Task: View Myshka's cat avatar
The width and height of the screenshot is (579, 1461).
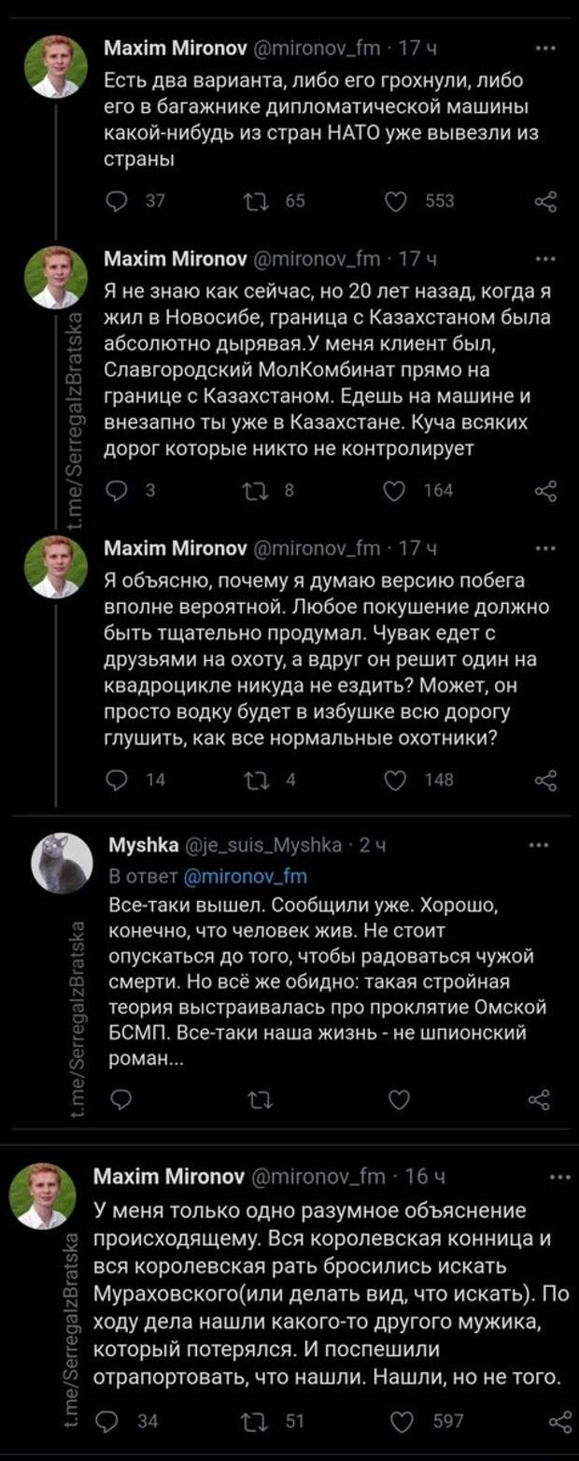Action: pyautogui.click(x=62, y=863)
